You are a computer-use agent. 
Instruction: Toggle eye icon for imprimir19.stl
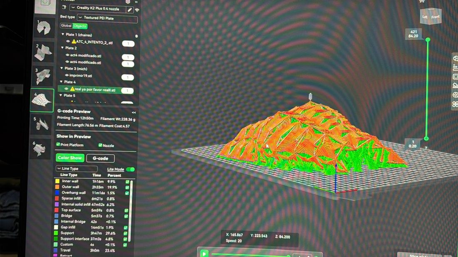tap(67, 75)
